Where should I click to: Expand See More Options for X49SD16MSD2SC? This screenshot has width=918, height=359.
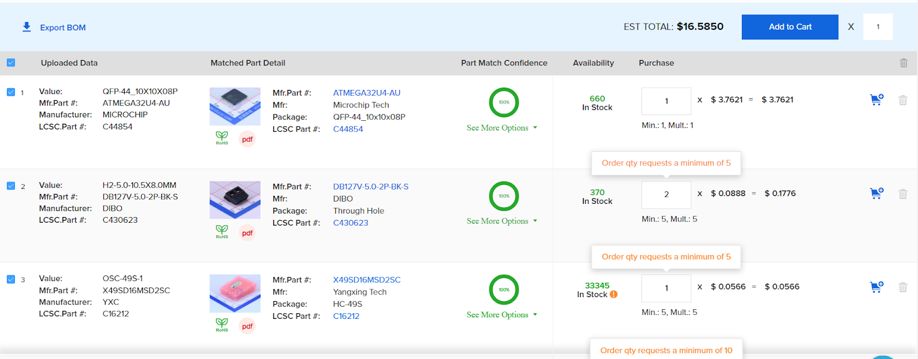click(x=501, y=314)
